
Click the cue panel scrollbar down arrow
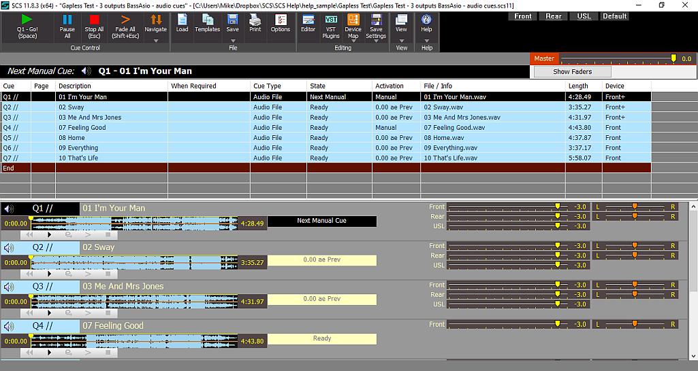point(693,356)
